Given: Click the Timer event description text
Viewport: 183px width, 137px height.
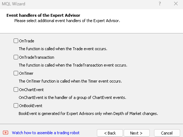Looking at the screenshot, I should click(x=70, y=81).
